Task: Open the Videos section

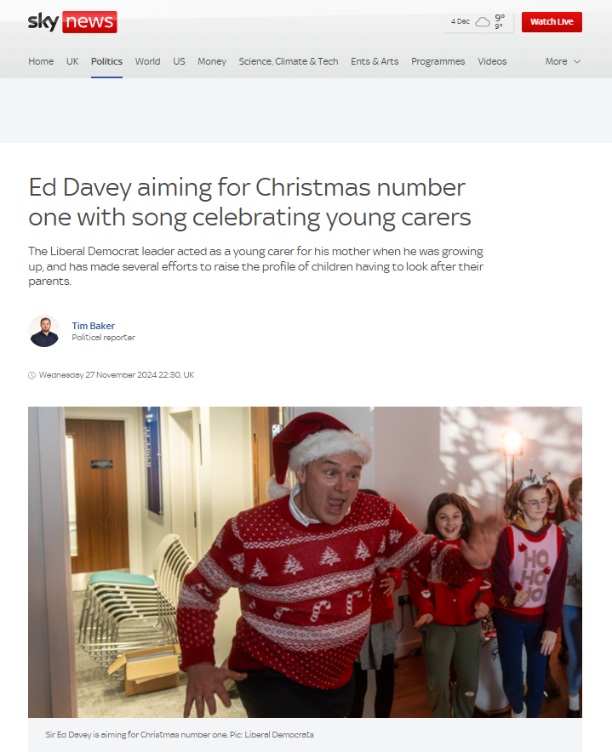Action: coord(492,61)
